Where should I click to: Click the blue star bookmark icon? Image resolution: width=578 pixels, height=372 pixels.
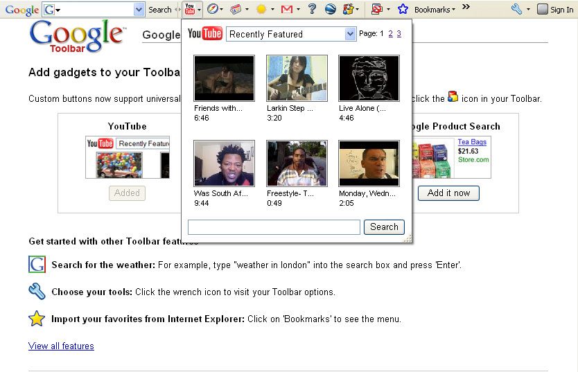point(403,9)
